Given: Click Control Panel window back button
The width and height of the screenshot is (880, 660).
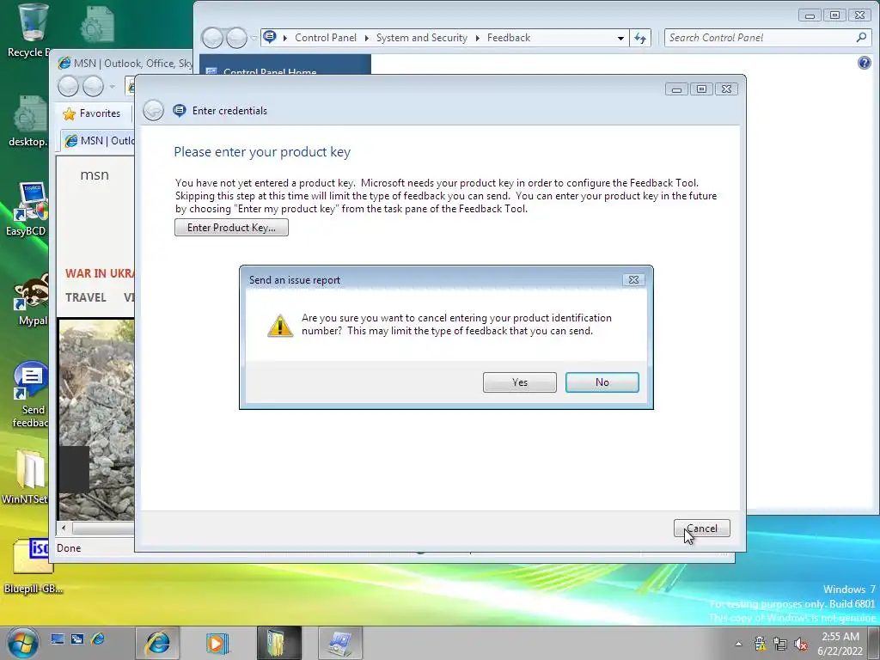Looking at the screenshot, I should (x=213, y=38).
